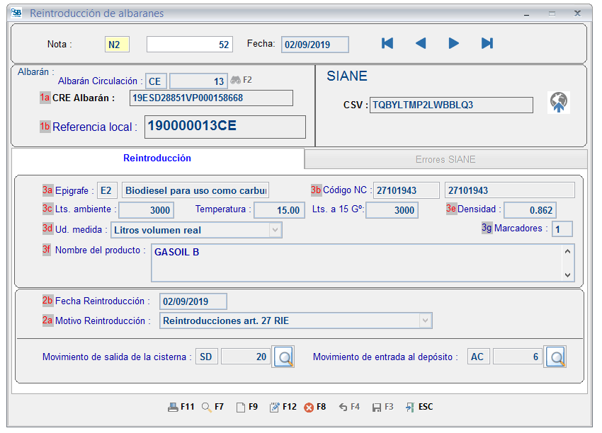Go to the first record
602x433 pixels.
[x=387, y=44]
